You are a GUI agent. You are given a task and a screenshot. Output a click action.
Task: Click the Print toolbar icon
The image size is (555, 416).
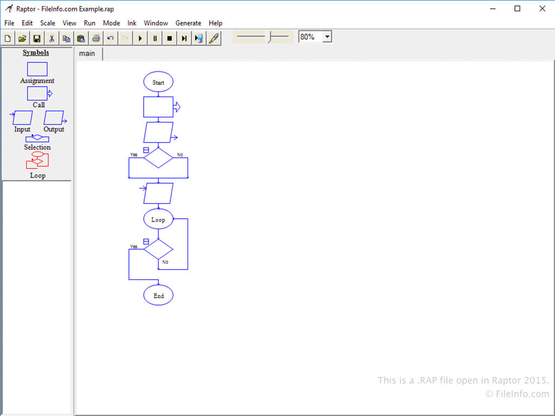coord(96,38)
